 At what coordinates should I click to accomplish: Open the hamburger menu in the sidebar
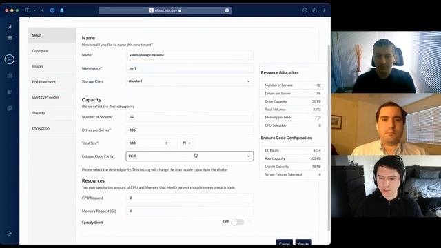[x=10, y=38]
